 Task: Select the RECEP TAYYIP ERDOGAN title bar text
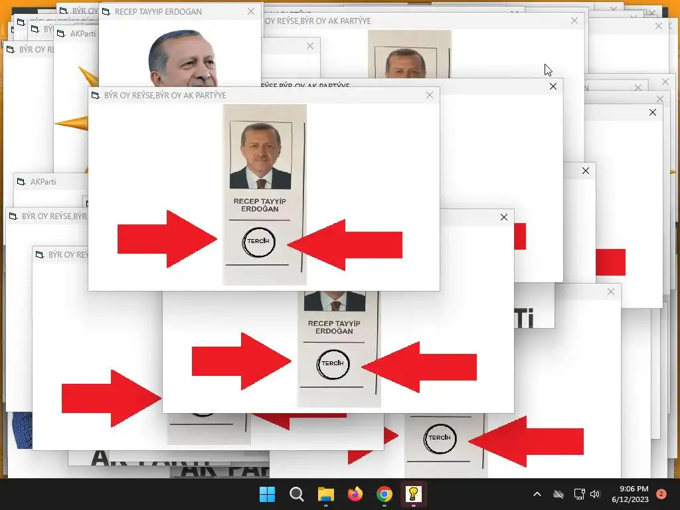(158, 12)
